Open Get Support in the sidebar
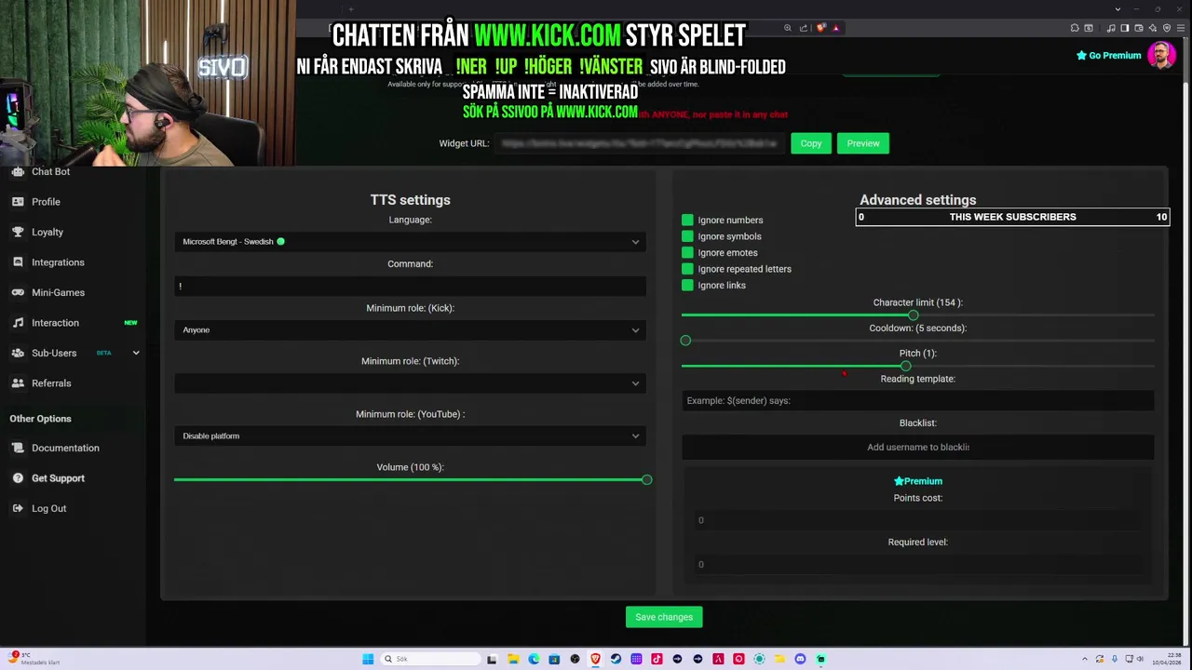The width and height of the screenshot is (1192, 670). coord(58,478)
